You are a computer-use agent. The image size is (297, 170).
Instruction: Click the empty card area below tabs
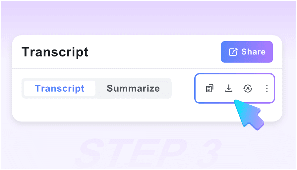(99, 110)
